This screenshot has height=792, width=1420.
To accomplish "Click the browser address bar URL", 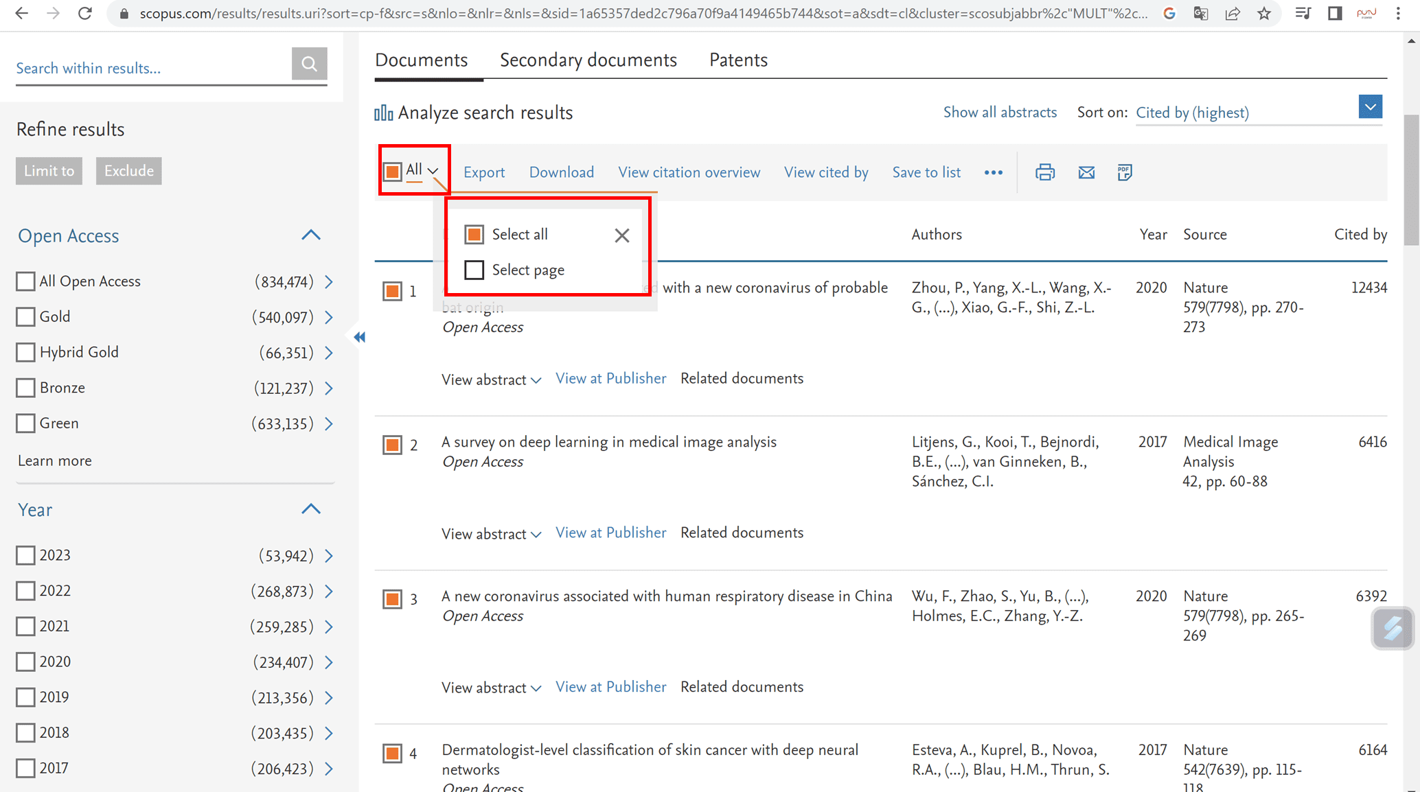I will click(x=643, y=14).
